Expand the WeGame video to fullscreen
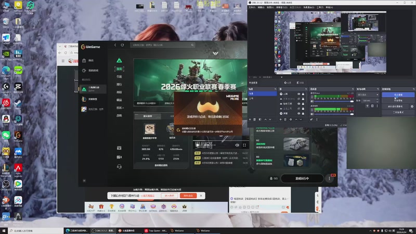This screenshot has width=416, height=234. click(244, 145)
